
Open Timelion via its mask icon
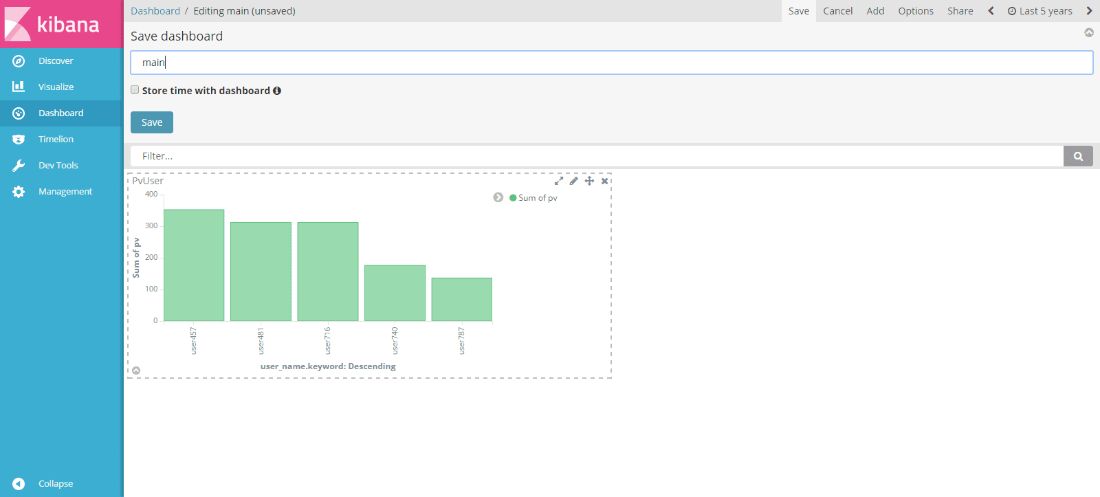coord(19,140)
